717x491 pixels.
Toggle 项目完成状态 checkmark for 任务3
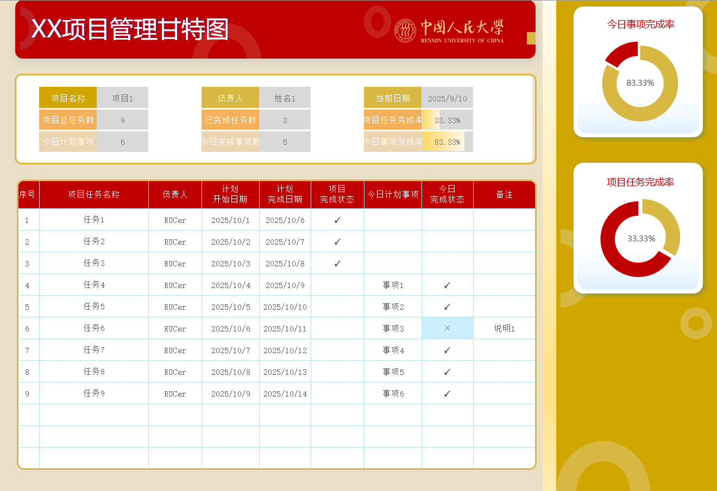pos(337,263)
